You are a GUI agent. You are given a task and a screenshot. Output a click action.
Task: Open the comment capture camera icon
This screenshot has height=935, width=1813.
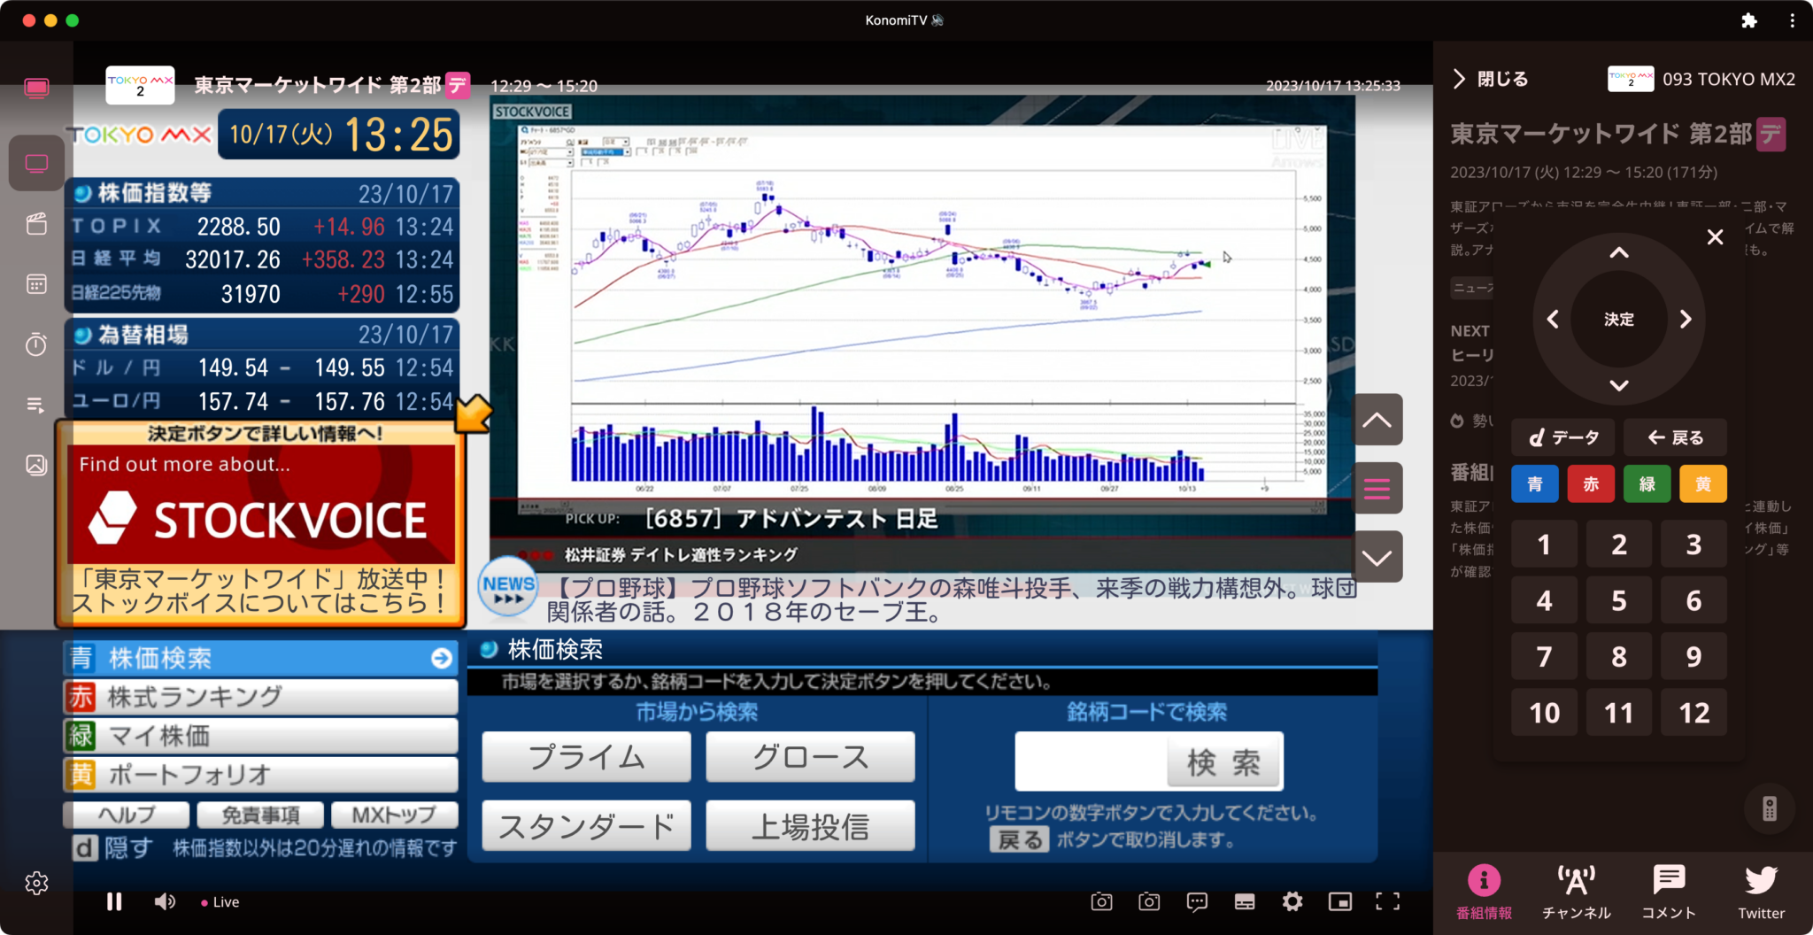click(x=1149, y=901)
